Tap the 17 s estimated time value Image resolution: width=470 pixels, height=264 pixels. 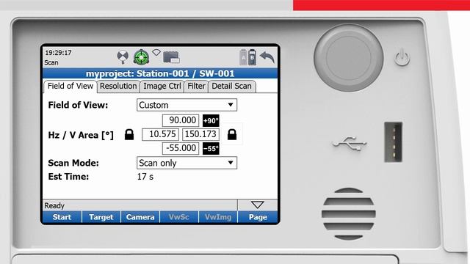[145, 177]
